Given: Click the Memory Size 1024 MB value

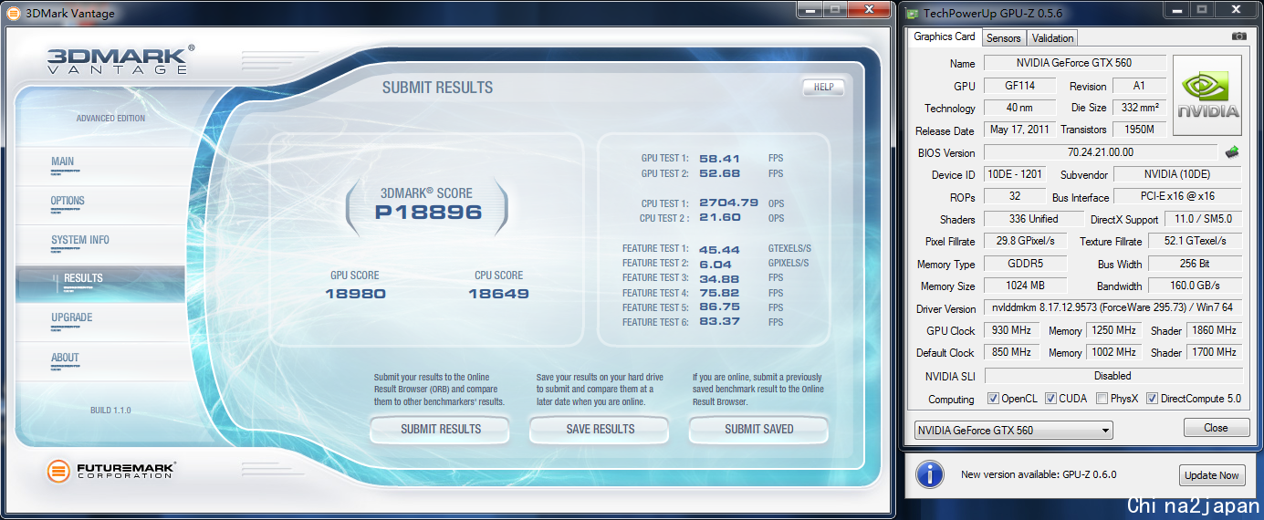Looking at the screenshot, I should [1024, 286].
